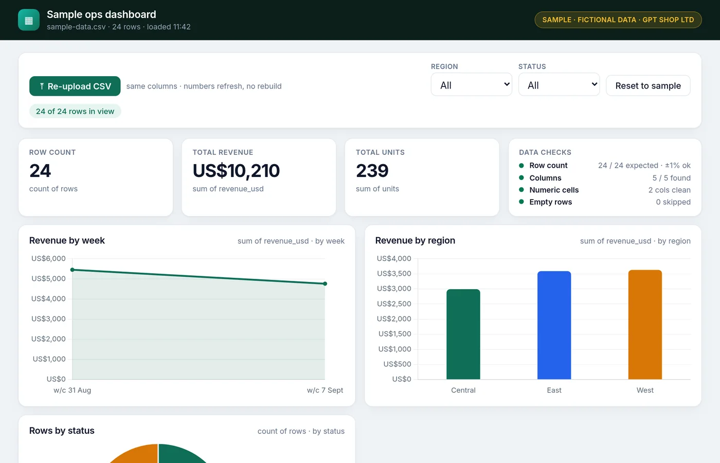Image resolution: width=720 pixels, height=463 pixels.
Task: Click the '2 cols clean' text
Action: (x=670, y=190)
